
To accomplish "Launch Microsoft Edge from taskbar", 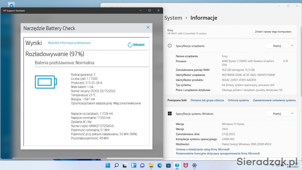I will point(160,165).
